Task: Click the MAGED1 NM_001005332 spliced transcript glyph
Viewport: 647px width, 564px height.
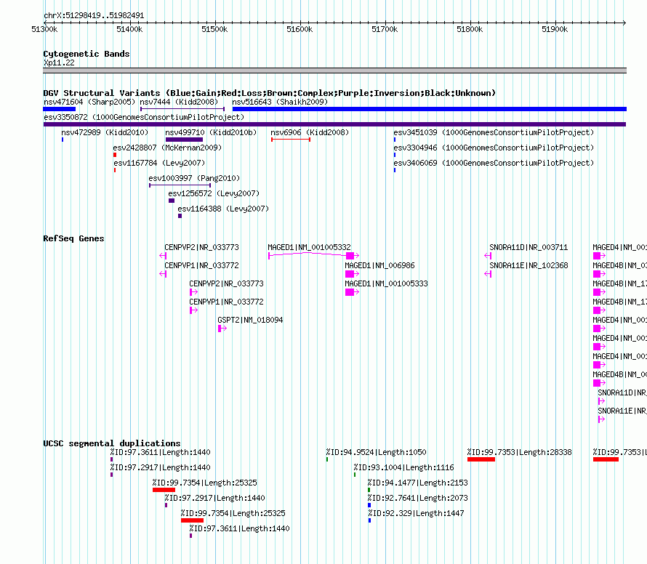Action: pyautogui.click(x=313, y=255)
